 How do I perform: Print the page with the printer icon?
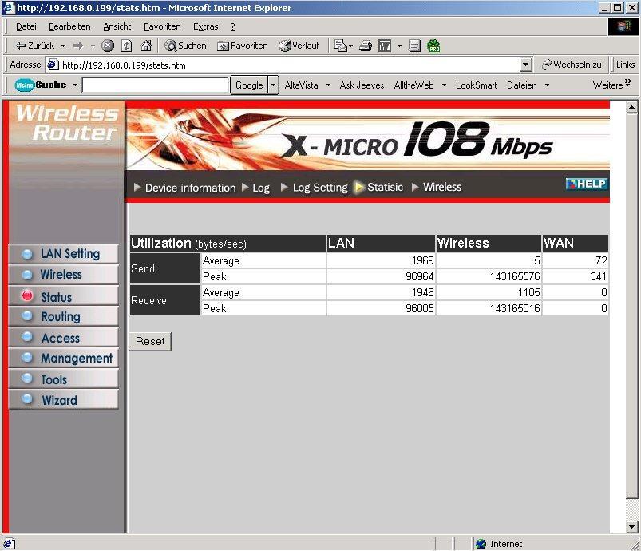(366, 46)
